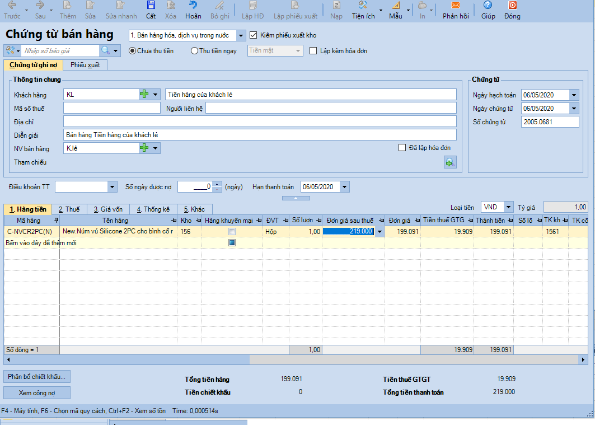The image size is (595, 426).
Task: Select Thu tiền ngay radio option
Action: pos(195,51)
